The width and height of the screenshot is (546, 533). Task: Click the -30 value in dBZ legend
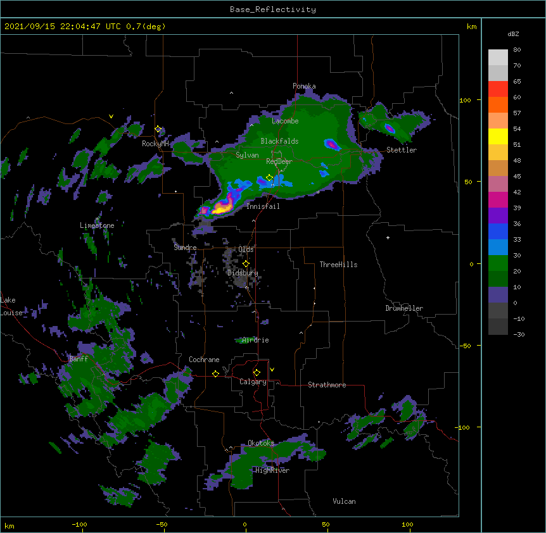pos(519,334)
